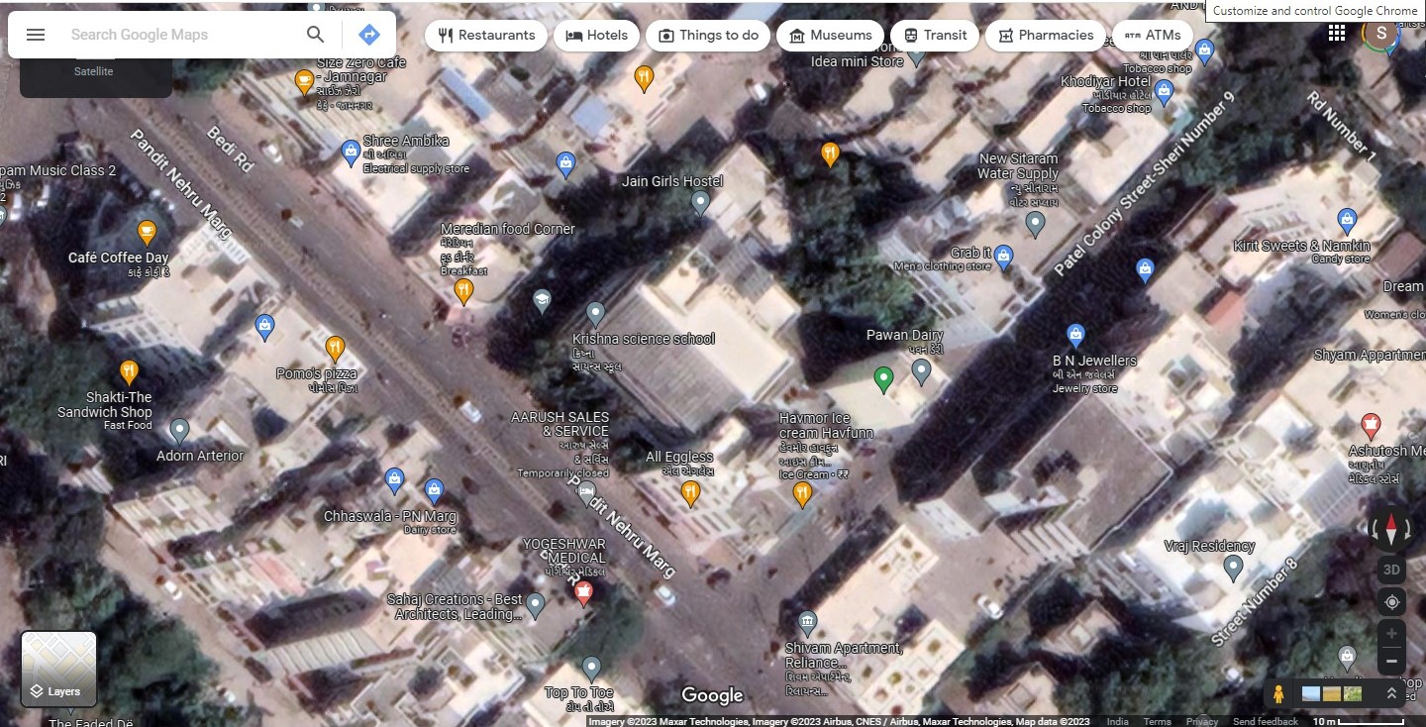The width and height of the screenshot is (1426, 727).
Task: Open B N Jewellers shop pin
Action: point(1076,336)
